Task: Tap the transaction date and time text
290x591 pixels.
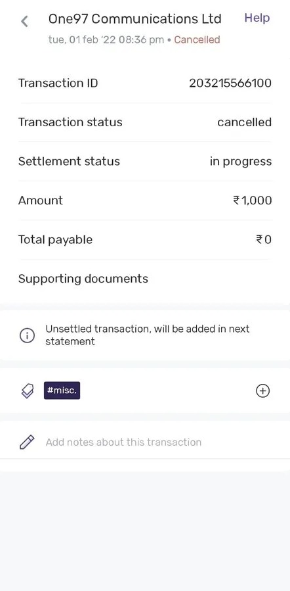Action: click(106, 39)
